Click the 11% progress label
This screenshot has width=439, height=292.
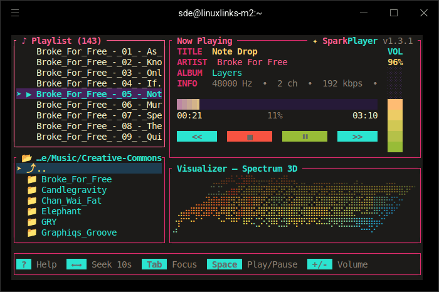click(275, 115)
